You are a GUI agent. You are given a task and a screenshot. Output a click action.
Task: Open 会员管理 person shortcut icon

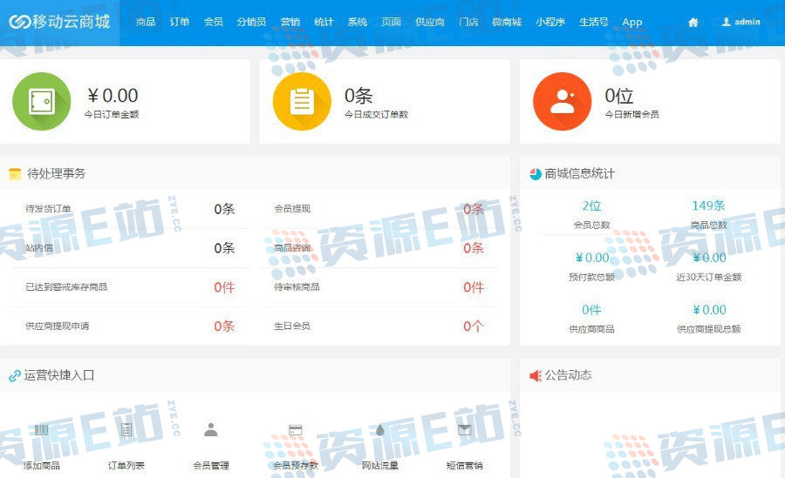(x=210, y=430)
